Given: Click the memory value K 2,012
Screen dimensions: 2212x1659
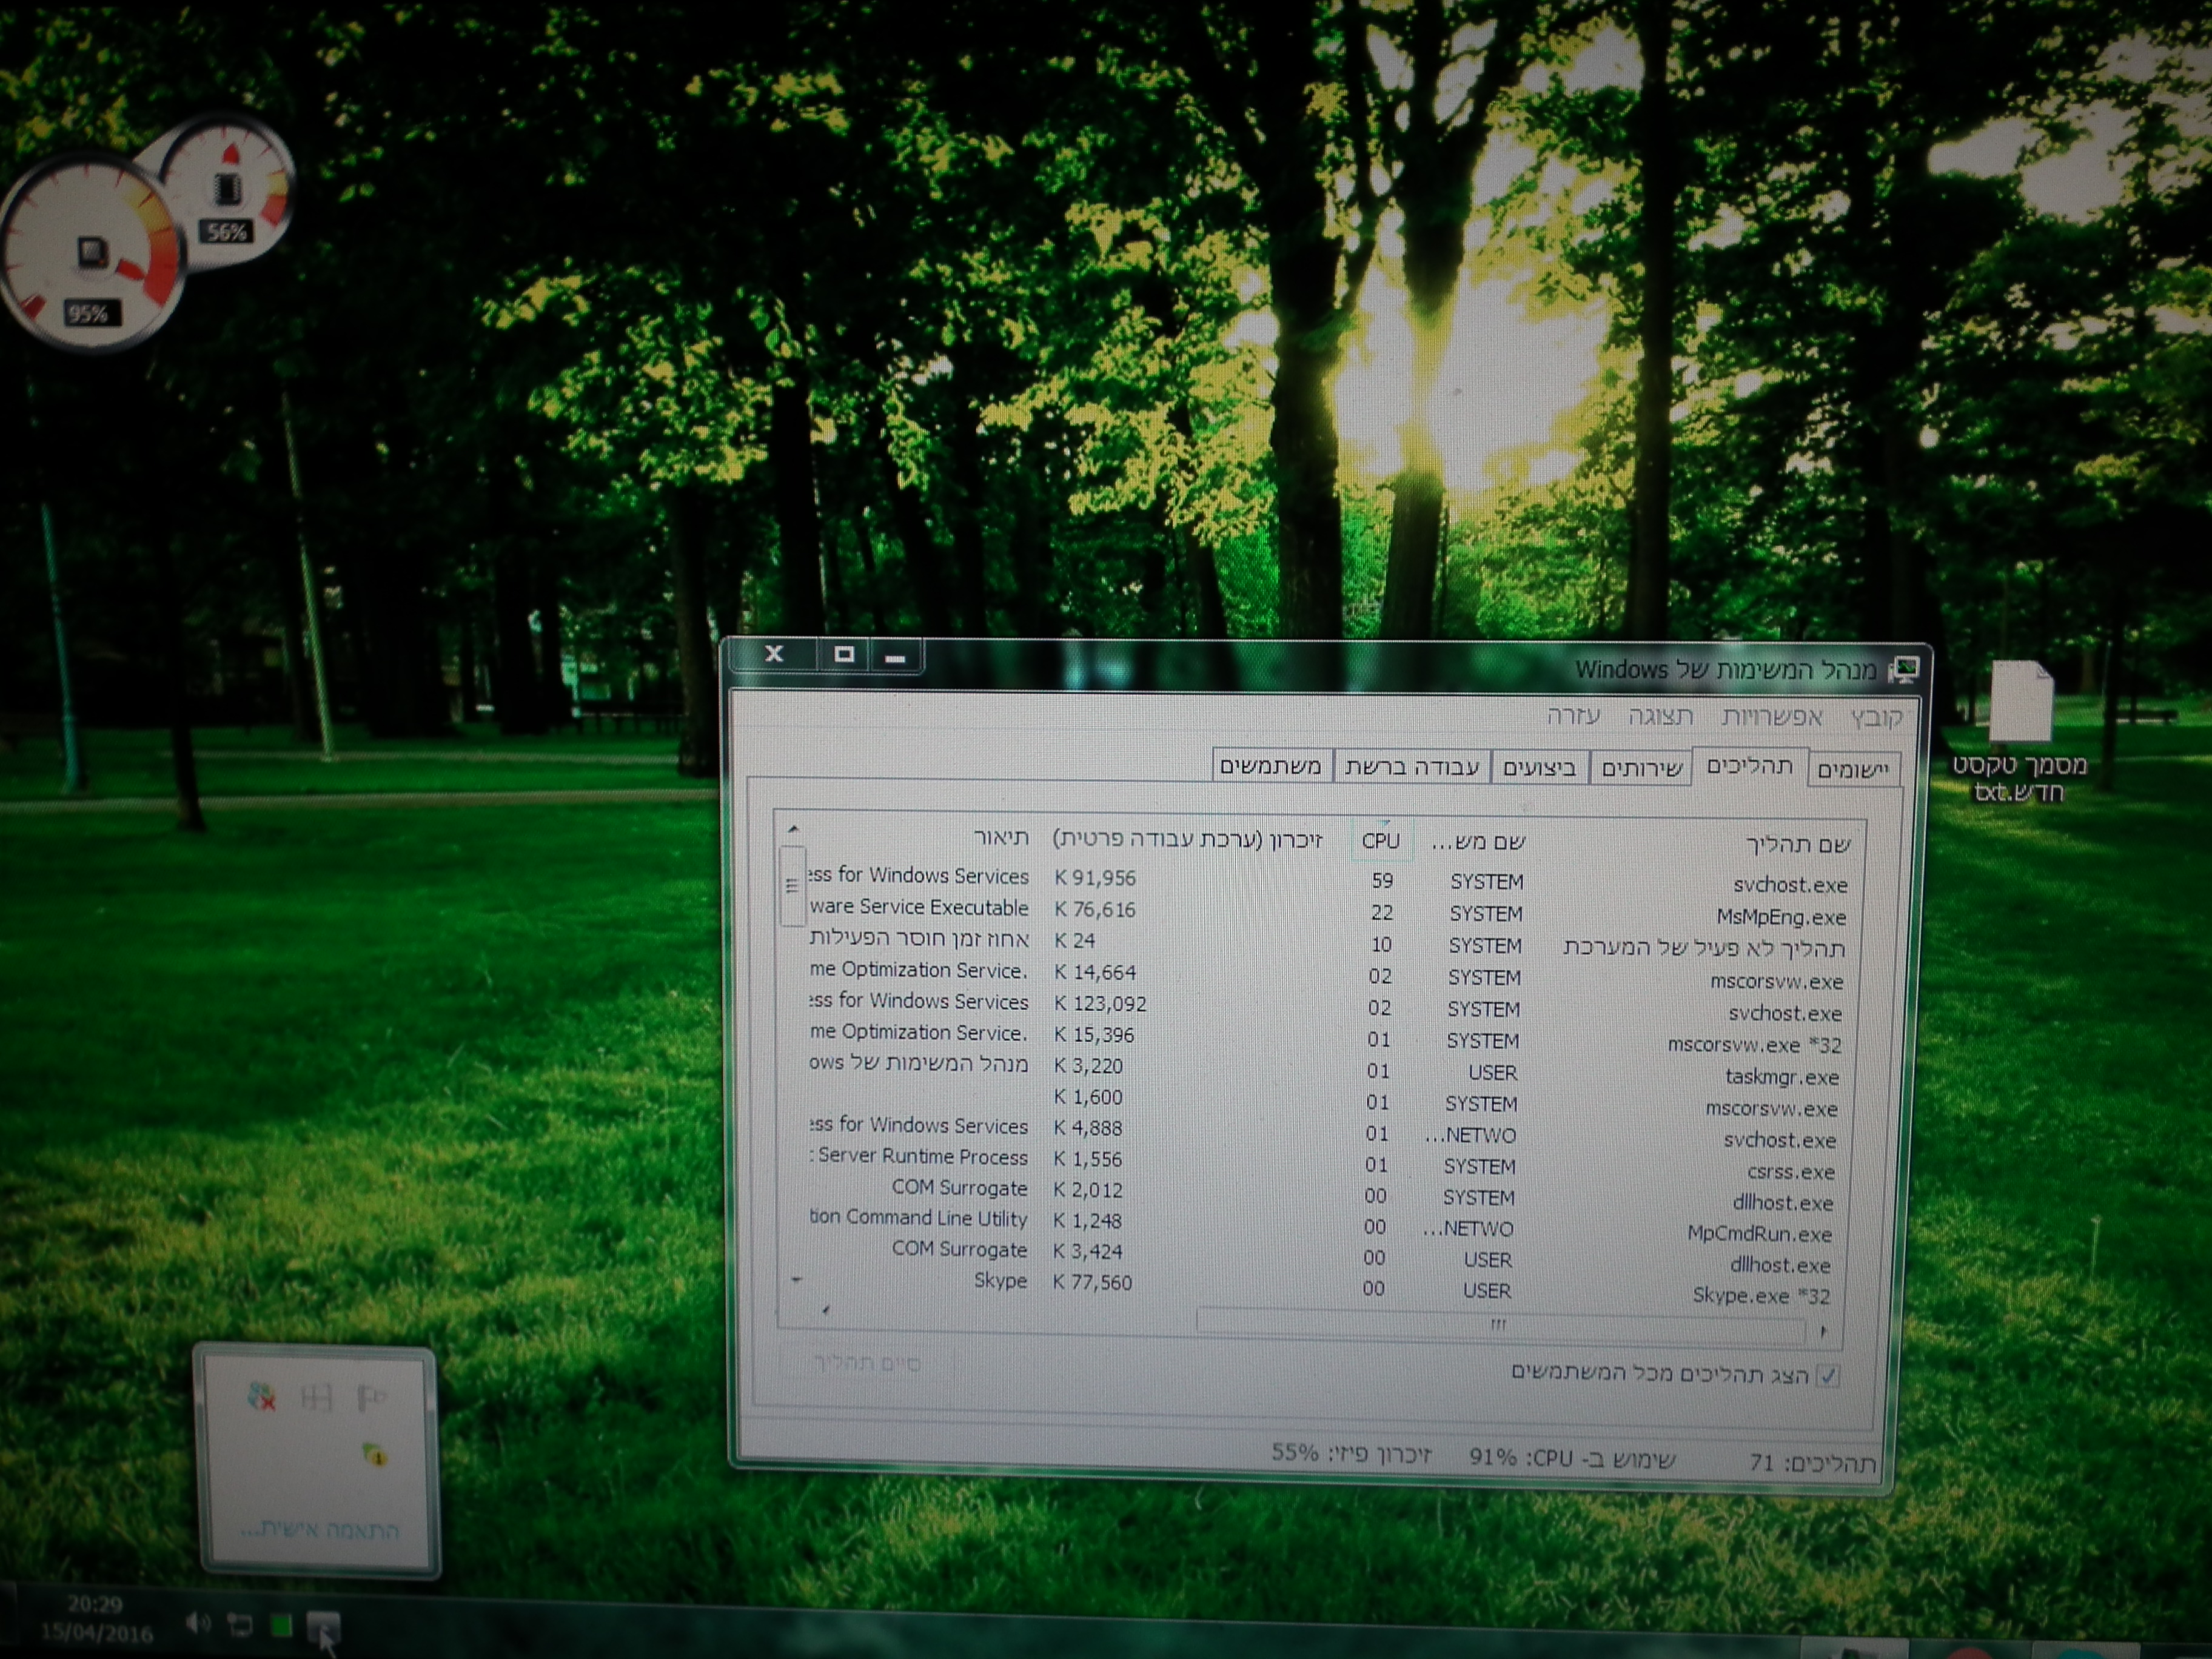Looking at the screenshot, I should click(x=1088, y=1190).
